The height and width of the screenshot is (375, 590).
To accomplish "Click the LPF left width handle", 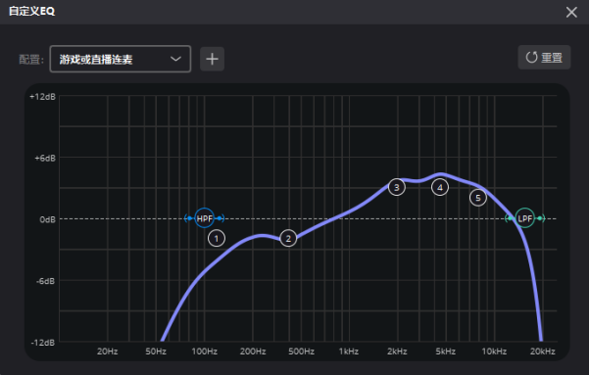I will 509,218.
